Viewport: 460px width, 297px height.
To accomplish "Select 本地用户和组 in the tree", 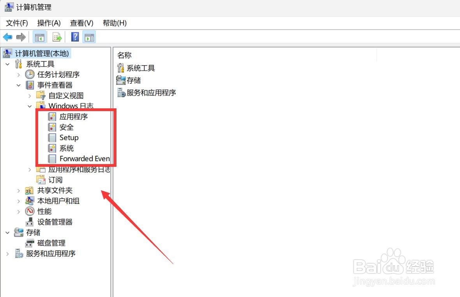I will click(x=58, y=201).
